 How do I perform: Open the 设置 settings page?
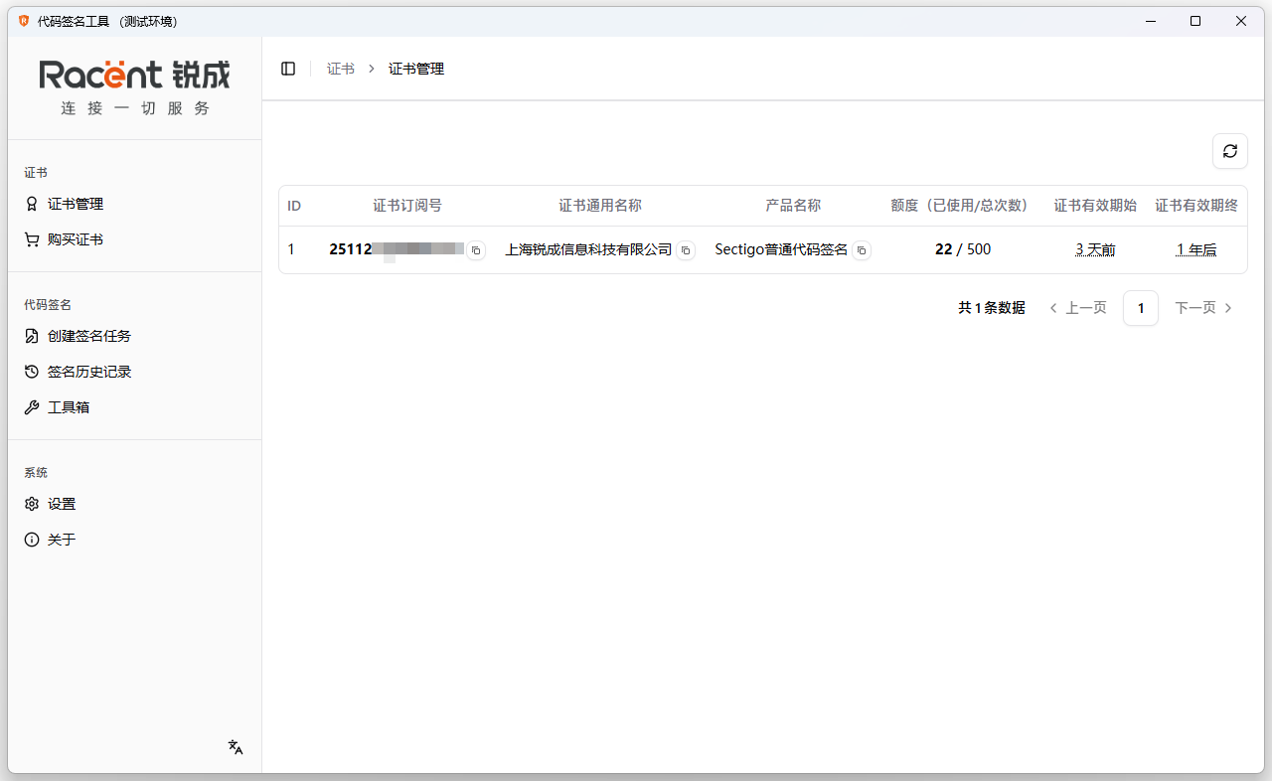(x=62, y=504)
